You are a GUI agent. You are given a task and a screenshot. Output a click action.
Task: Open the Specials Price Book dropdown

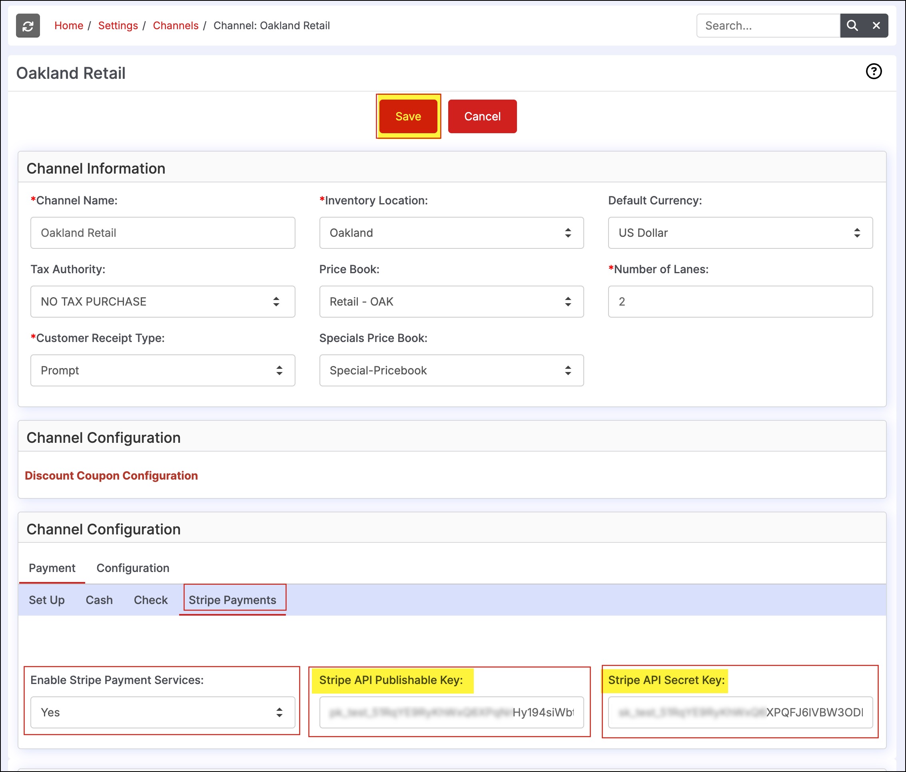[451, 370]
